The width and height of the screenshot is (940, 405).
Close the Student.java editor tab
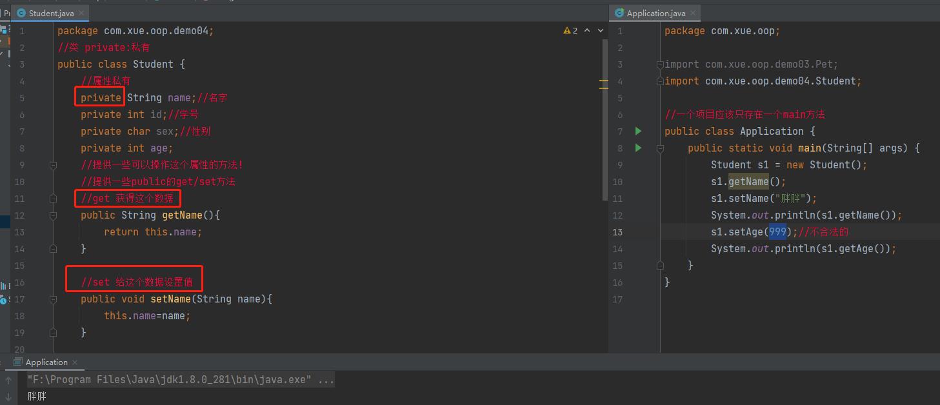coord(81,13)
